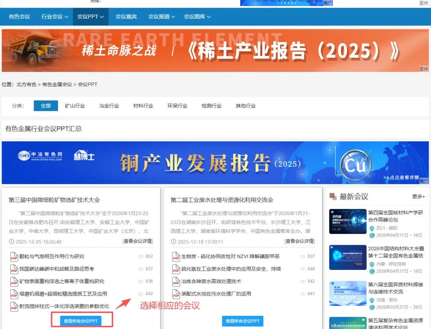
Task: Open PDF icon for 射流搅拌柱式一体化浮选装置的参数优化
Action: coord(14,306)
